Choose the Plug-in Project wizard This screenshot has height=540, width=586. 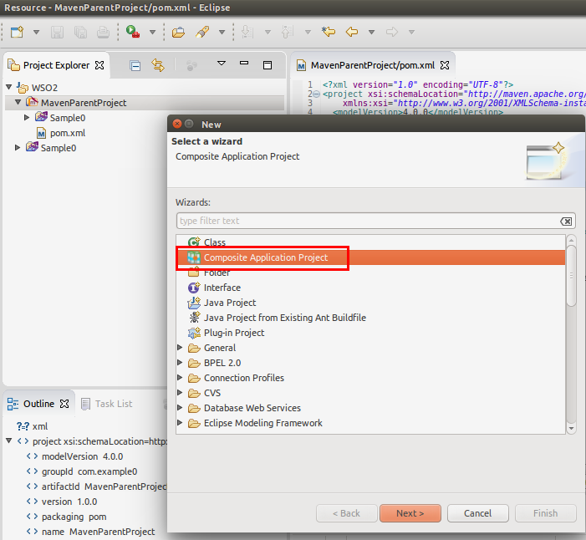(233, 333)
